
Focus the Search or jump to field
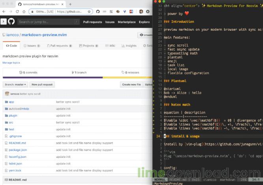coord(47,22)
